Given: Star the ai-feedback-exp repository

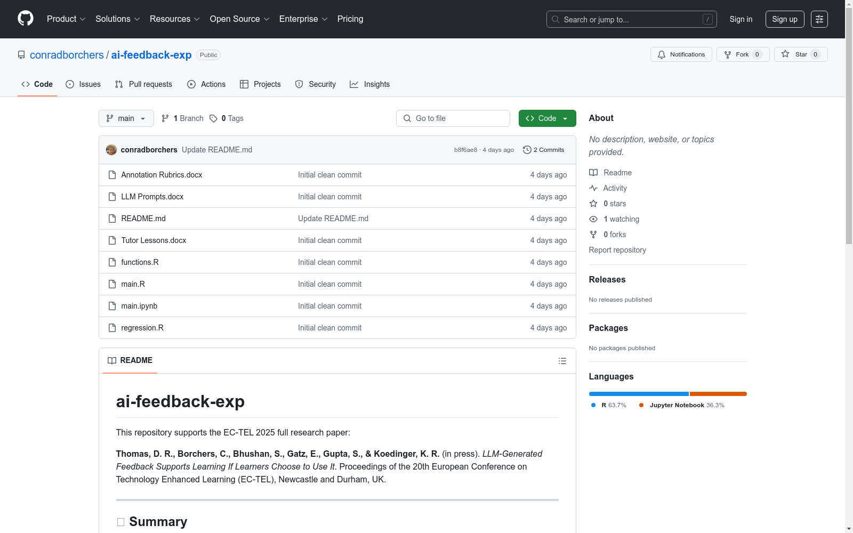Looking at the screenshot, I should (800, 54).
